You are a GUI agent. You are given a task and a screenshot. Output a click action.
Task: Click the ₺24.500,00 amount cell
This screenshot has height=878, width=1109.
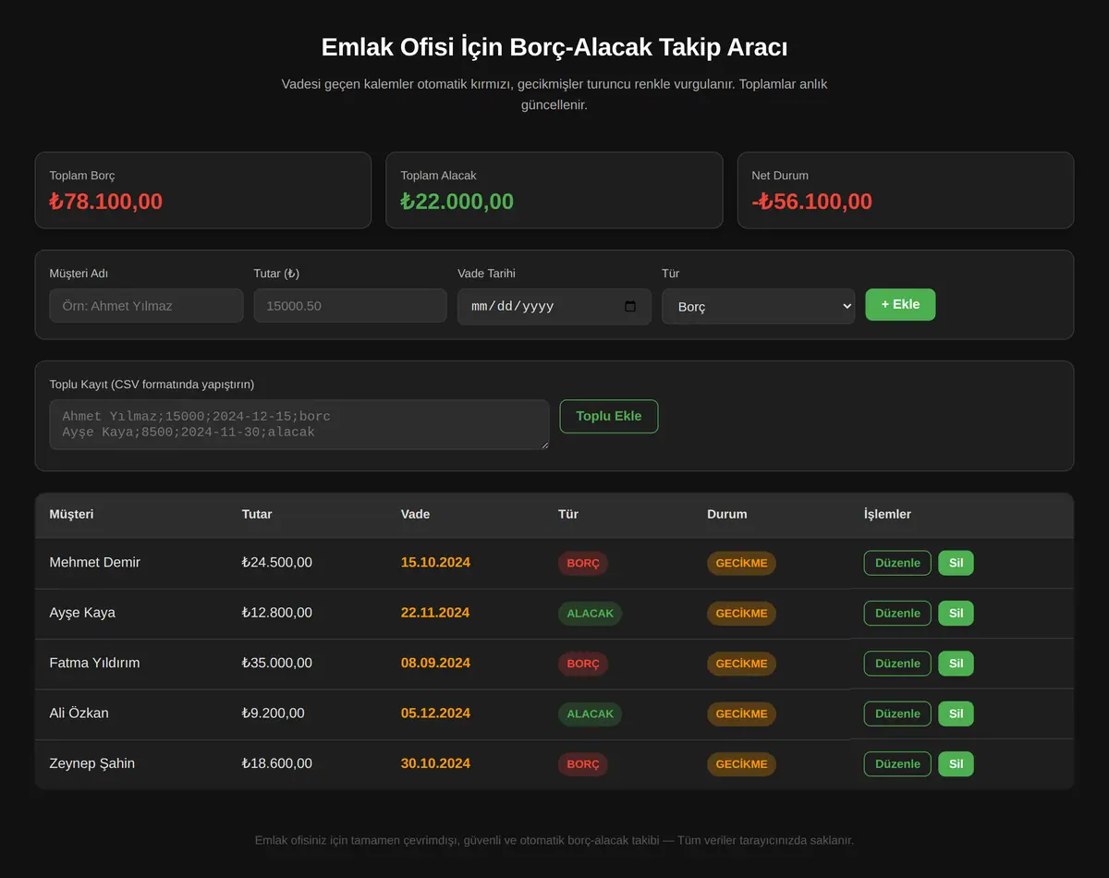click(x=277, y=562)
